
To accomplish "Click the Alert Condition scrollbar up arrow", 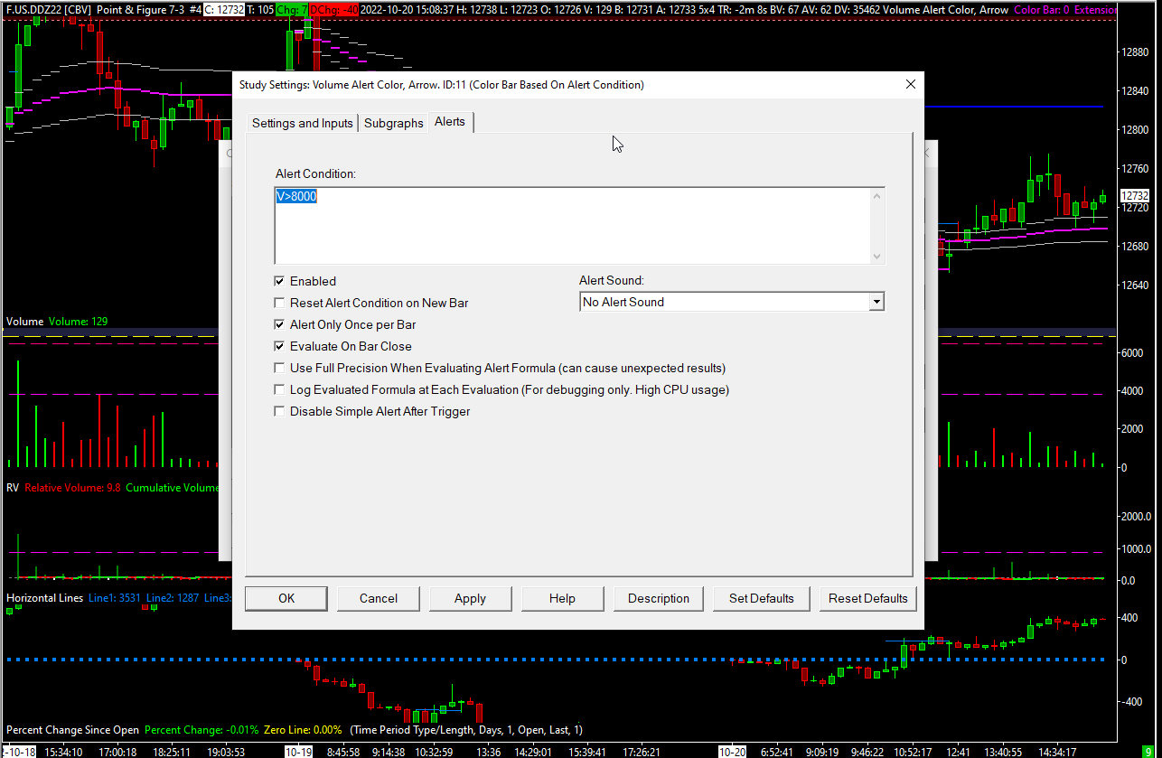I will (876, 196).
